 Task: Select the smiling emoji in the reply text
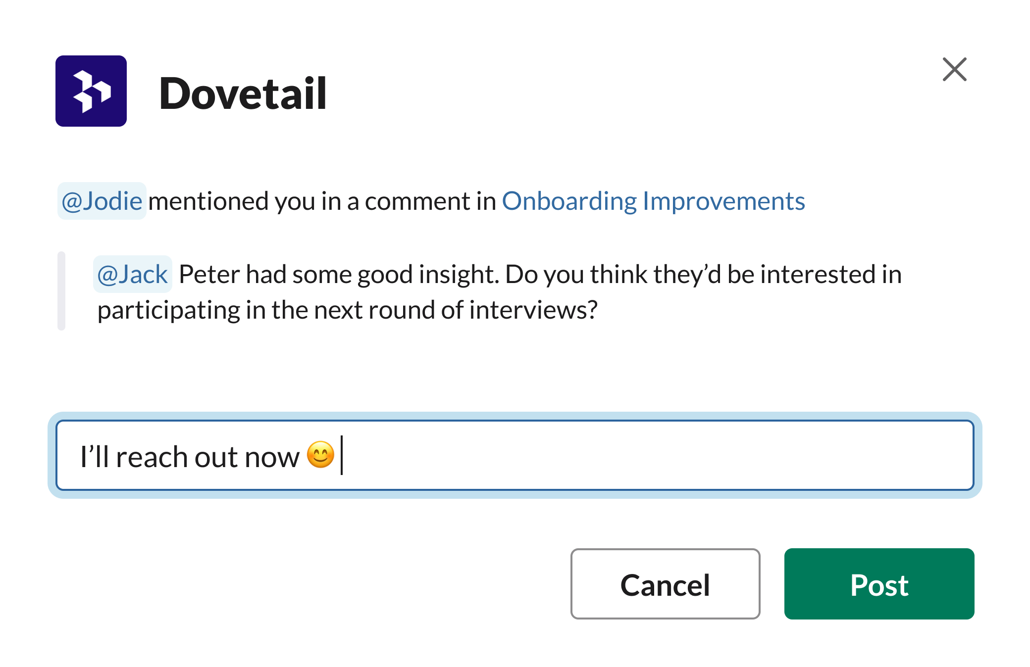320,456
